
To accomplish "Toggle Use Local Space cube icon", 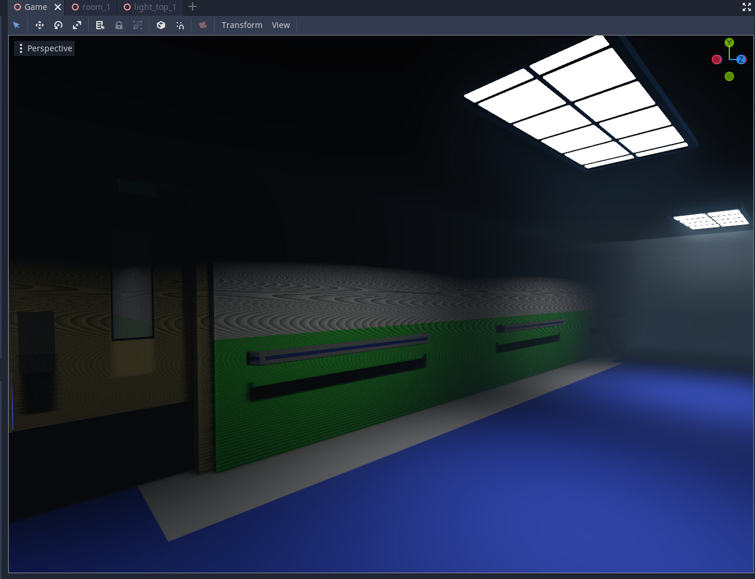I will 161,25.
